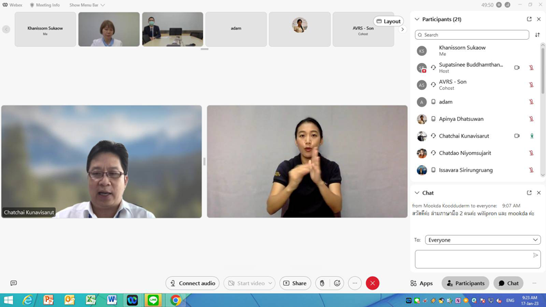Pop out the Chat panel
The image size is (546, 307).
coord(529,193)
